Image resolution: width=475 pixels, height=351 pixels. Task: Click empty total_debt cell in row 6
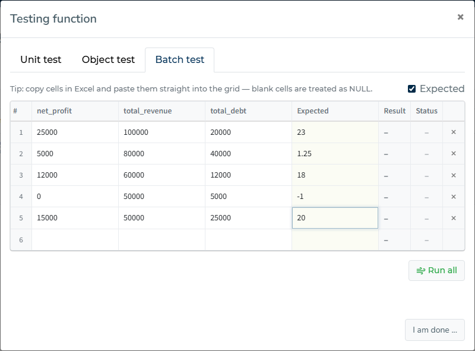click(x=248, y=240)
